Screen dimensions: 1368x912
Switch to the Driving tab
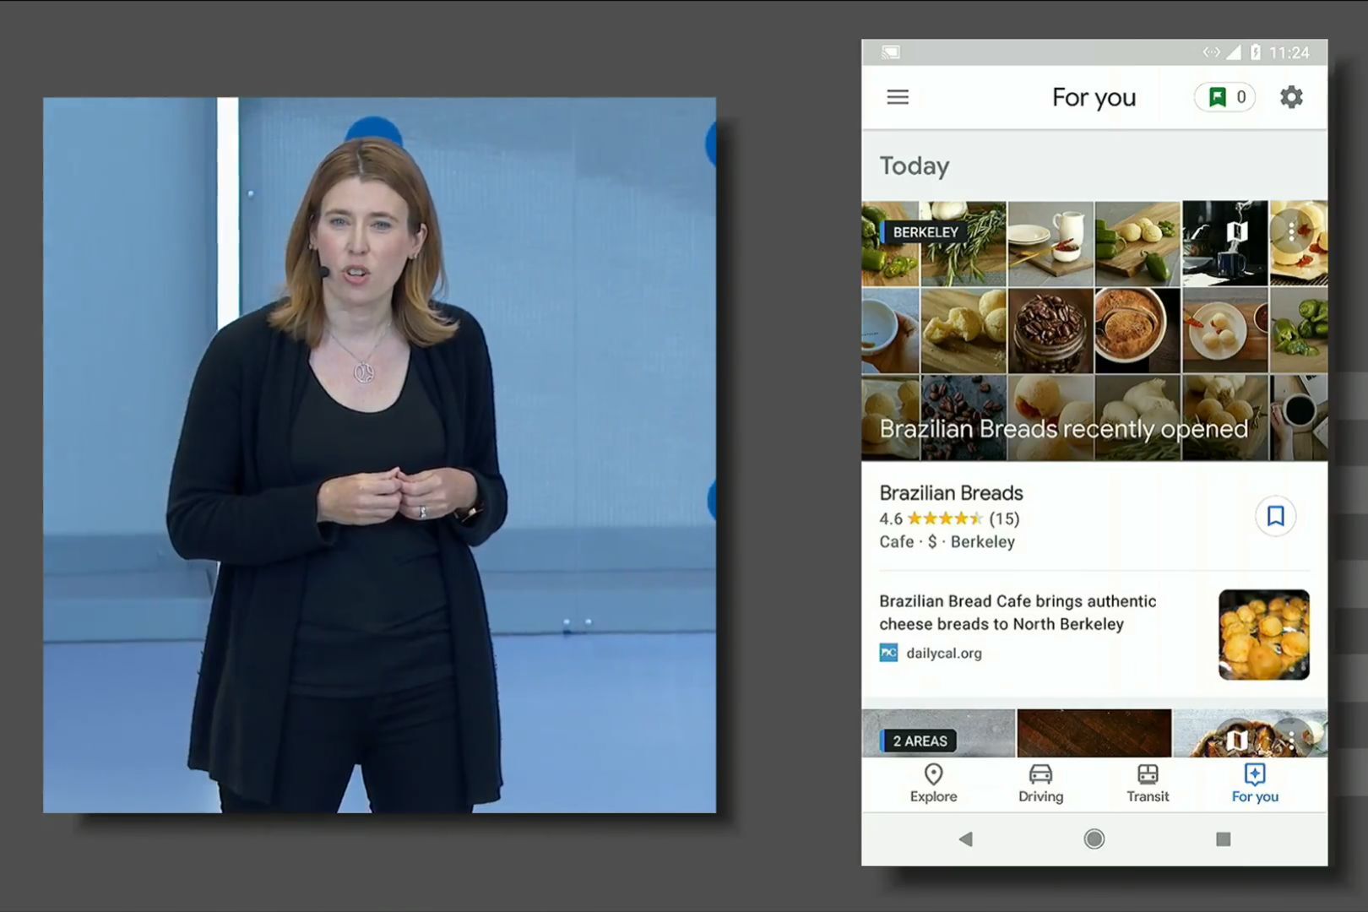click(x=1040, y=784)
